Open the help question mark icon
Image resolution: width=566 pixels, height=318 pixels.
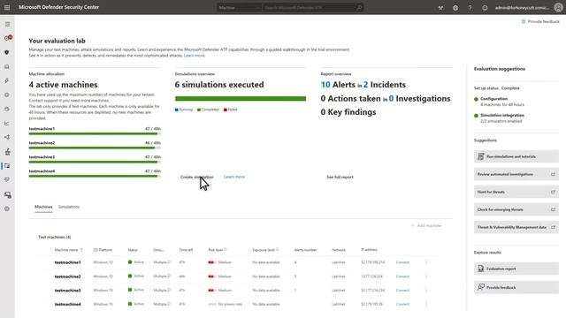pyautogui.click(x=470, y=8)
